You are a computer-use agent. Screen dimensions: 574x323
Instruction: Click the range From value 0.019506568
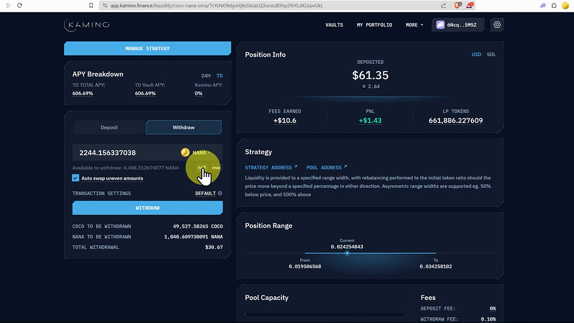point(304,266)
